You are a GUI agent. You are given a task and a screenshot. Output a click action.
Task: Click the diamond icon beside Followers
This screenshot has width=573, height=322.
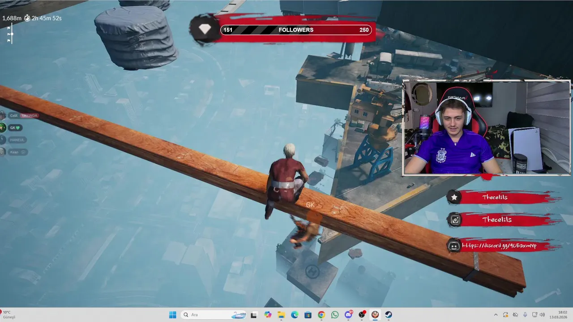click(205, 30)
